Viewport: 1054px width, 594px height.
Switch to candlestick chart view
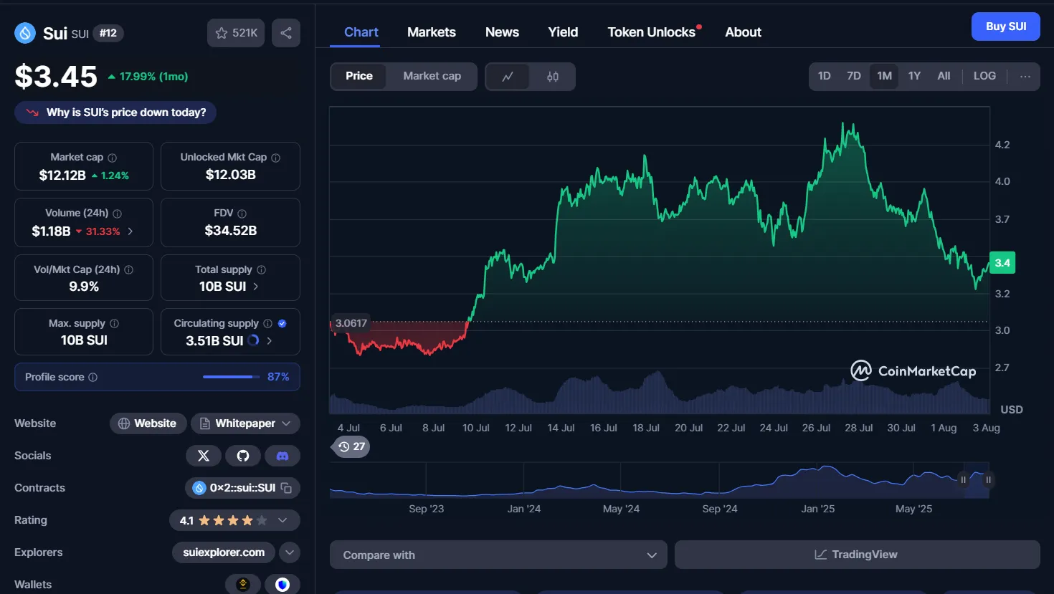(553, 77)
